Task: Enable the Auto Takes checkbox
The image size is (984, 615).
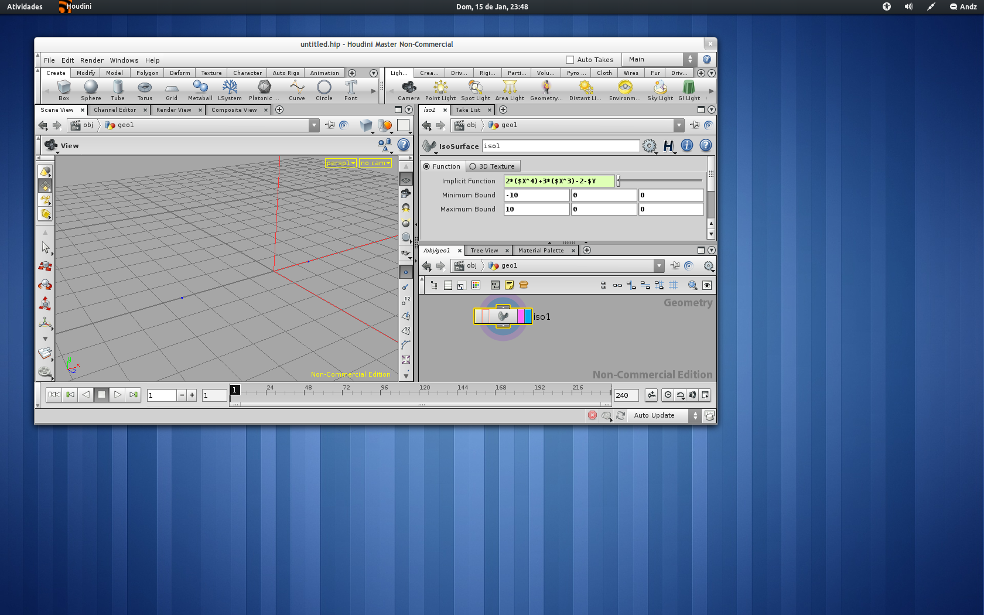Action: click(x=570, y=60)
